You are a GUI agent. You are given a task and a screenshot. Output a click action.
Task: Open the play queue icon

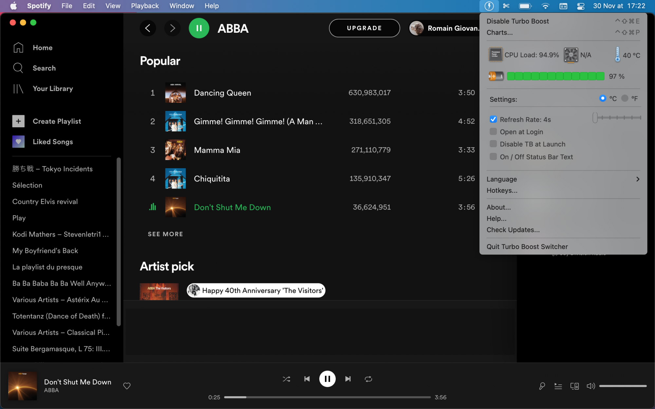[x=558, y=386]
